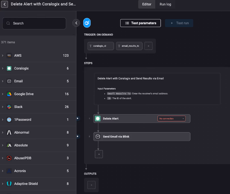Open Test parameters

coord(141,23)
